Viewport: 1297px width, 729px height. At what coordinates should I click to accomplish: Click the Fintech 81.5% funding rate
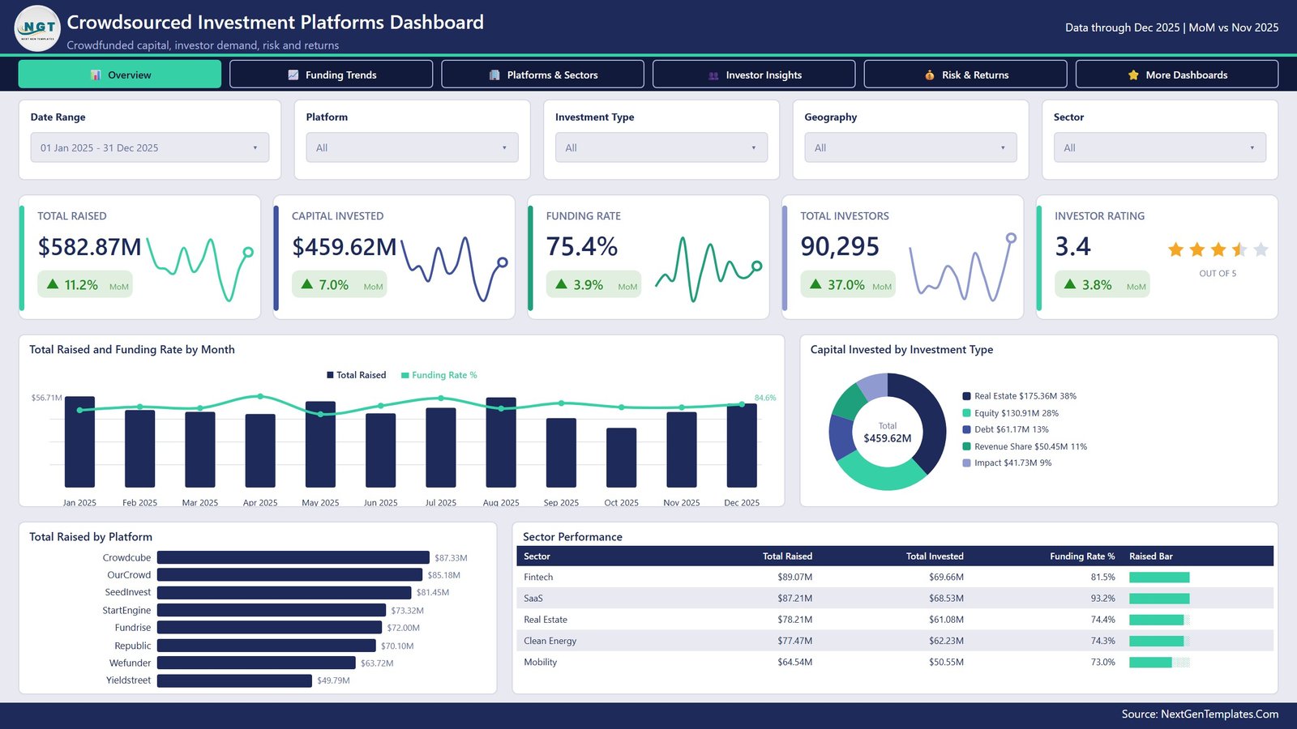pyautogui.click(x=1102, y=578)
